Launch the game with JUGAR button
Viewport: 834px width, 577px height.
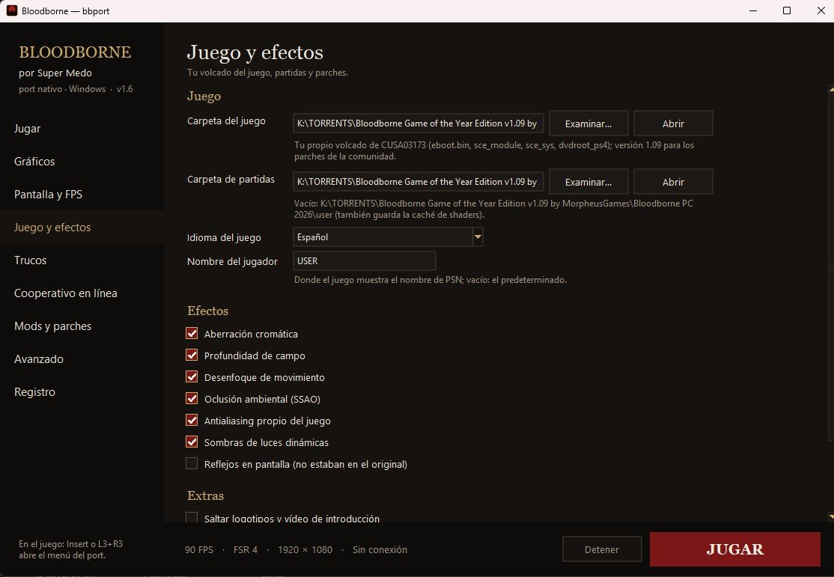click(x=735, y=549)
